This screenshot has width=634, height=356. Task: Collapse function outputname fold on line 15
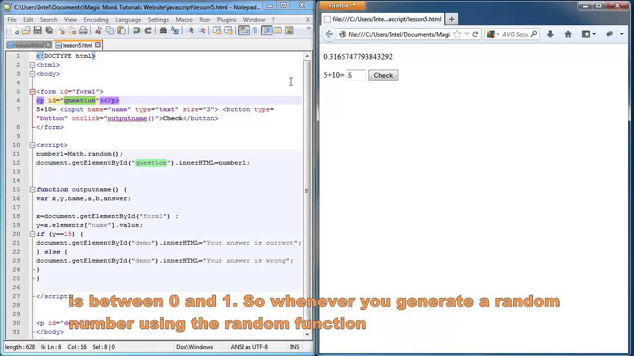click(x=32, y=189)
